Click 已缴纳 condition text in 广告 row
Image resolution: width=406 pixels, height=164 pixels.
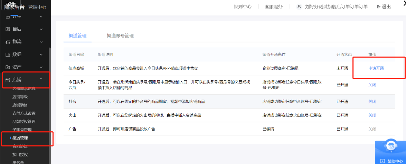268,129
